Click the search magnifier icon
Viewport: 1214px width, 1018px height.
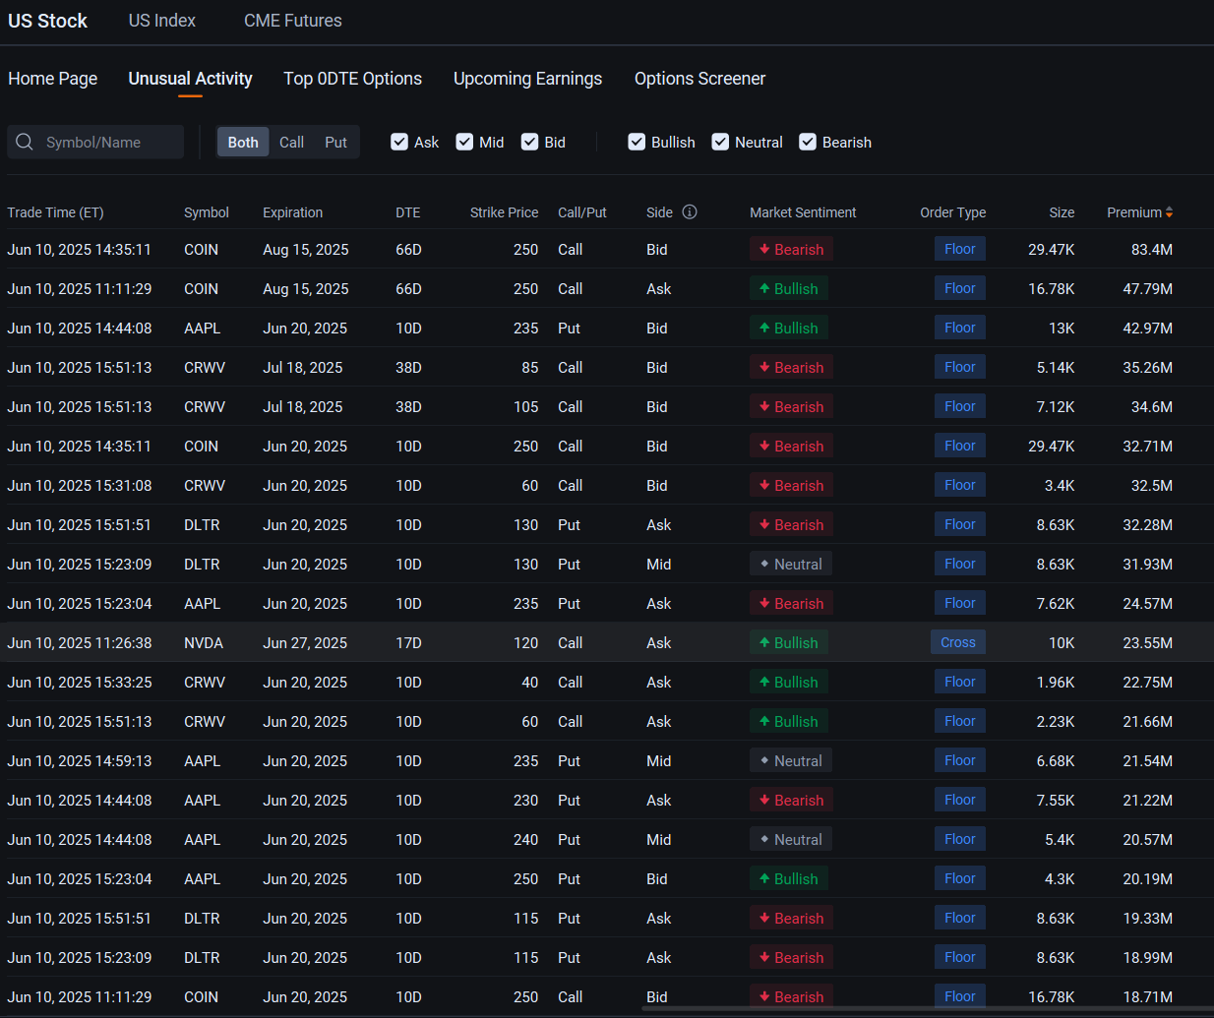pos(25,142)
